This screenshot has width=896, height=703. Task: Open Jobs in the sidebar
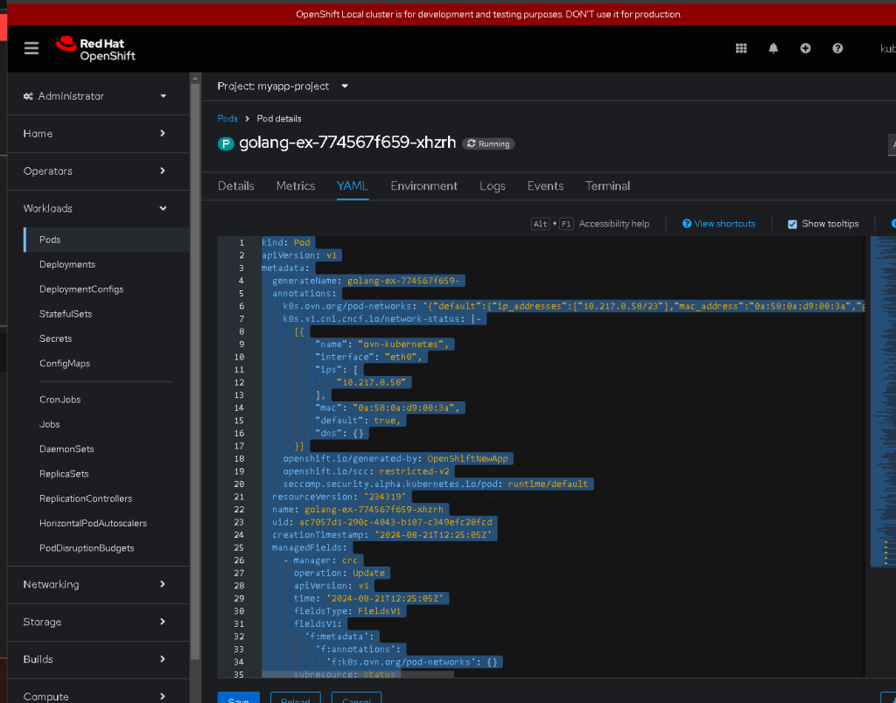coord(50,424)
